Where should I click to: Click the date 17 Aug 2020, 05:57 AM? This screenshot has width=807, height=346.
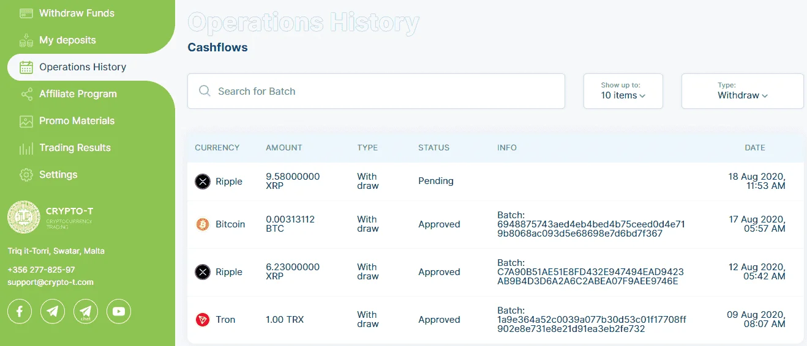click(757, 224)
